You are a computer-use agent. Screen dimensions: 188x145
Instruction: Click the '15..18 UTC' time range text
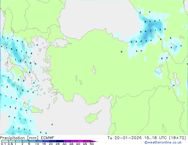pos(155,138)
